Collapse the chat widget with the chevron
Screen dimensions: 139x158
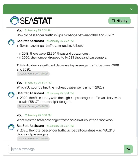tap(132, 9)
